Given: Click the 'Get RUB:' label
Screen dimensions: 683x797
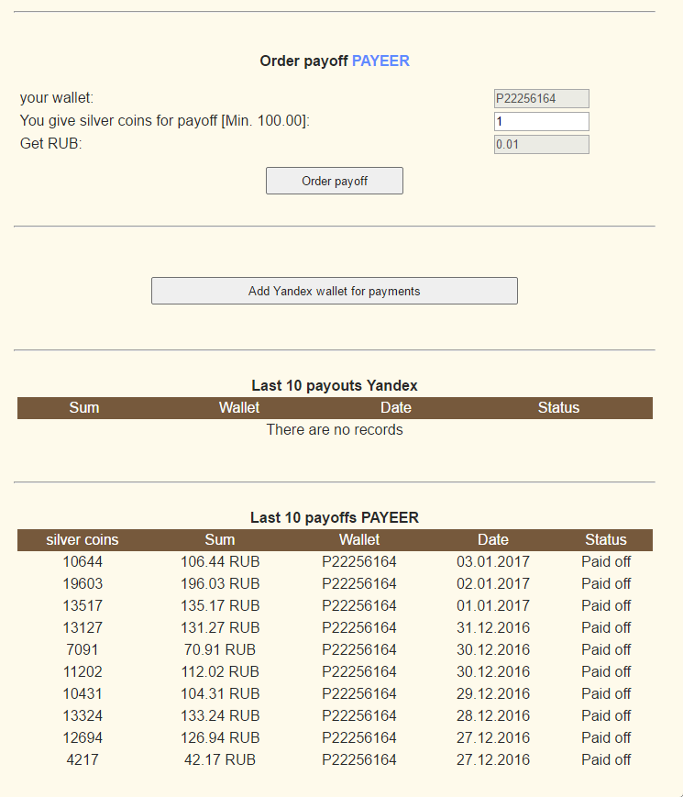Looking at the screenshot, I should 50,143.
